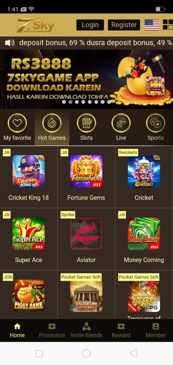
Task: Open the Member tab
Action: click(x=156, y=330)
